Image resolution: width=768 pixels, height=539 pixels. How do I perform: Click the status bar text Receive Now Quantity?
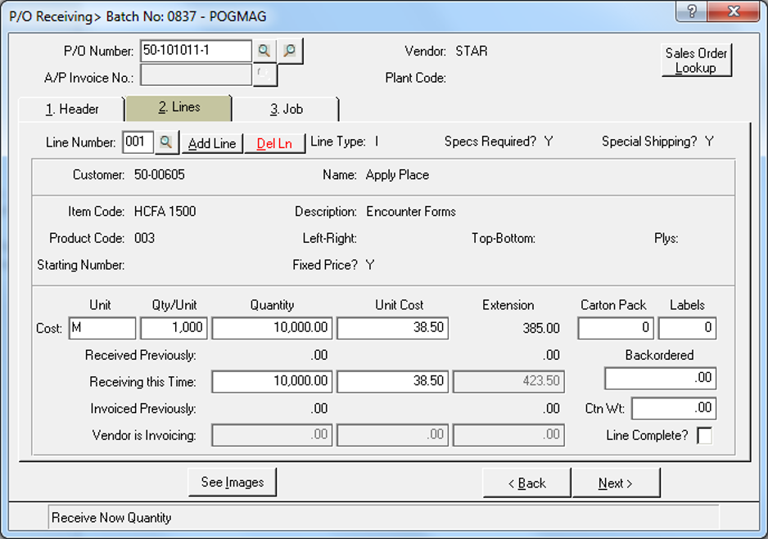(x=111, y=518)
